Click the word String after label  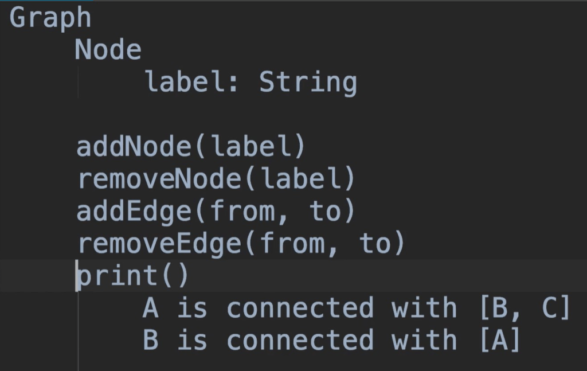[308, 83]
